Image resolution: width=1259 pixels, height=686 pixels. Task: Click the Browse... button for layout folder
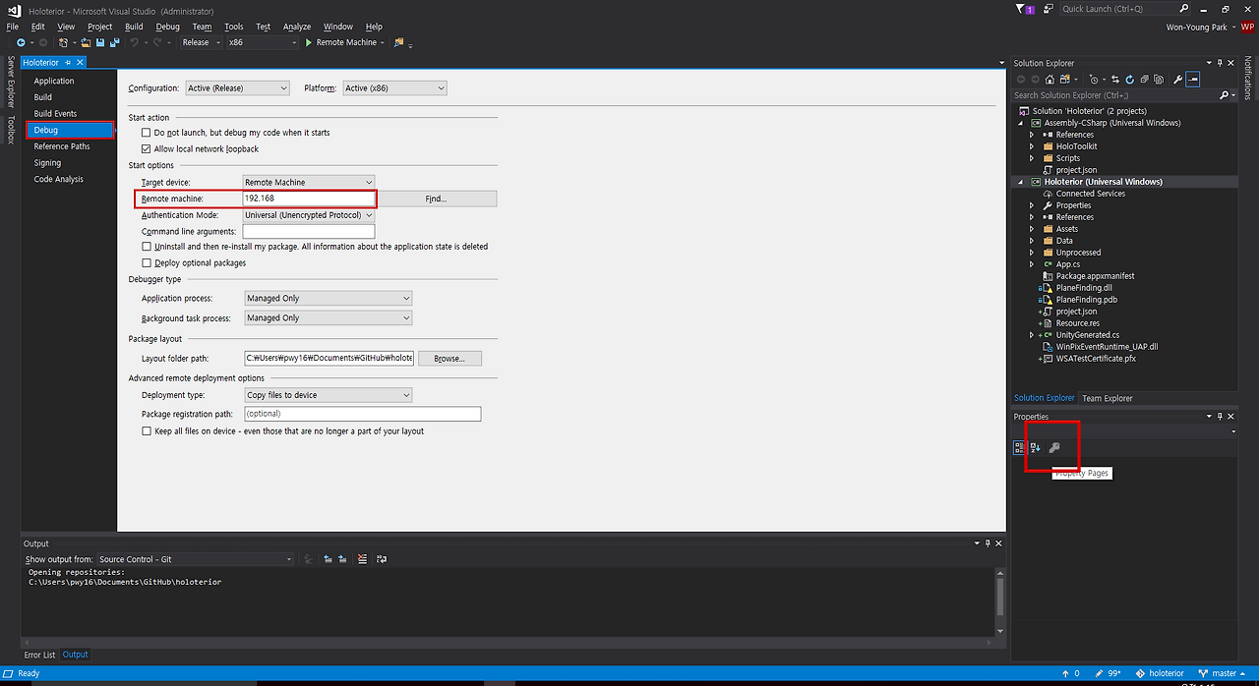450,359
